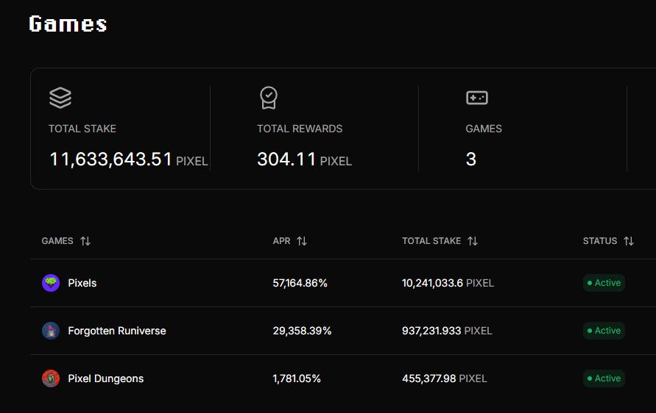The height and width of the screenshot is (413, 656).
Task: Select the 1,781.05% APR value
Action: pos(297,378)
